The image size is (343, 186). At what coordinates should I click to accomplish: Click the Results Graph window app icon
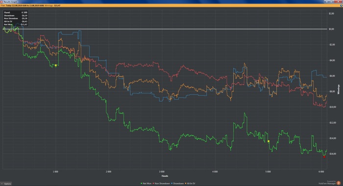(x=1, y=2)
